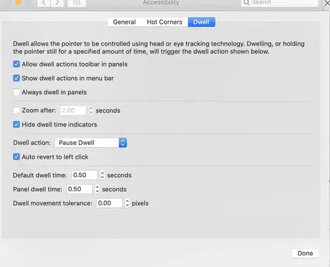Toggle Show dwell actions in menu bar
Image resolution: width=330 pixels, height=267 pixels.
click(x=16, y=78)
